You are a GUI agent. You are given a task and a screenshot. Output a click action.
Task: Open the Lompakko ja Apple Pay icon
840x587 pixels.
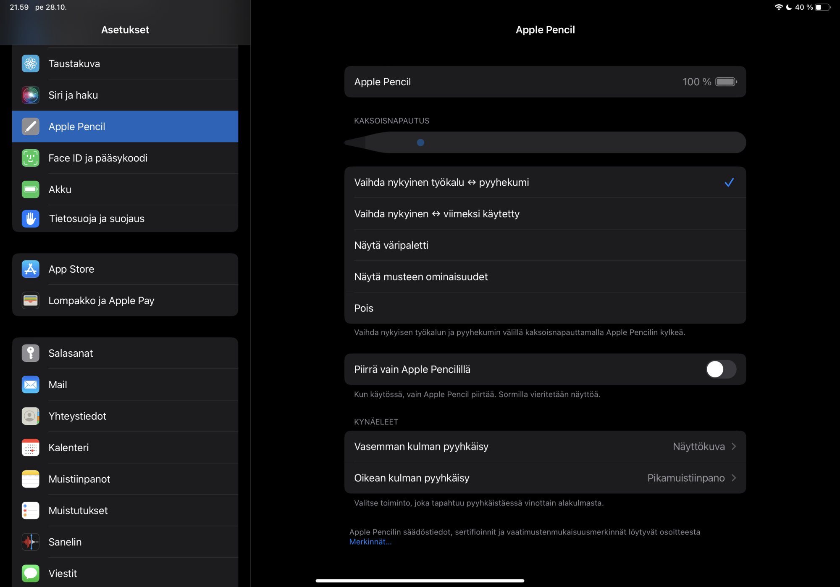[x=31, y=300]
